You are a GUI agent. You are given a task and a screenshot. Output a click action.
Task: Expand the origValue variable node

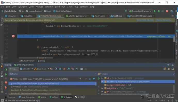click(x=102, y=88)
